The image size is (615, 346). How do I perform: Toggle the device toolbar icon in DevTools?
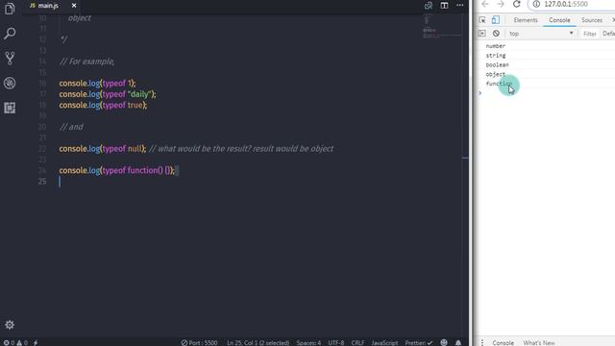(x=496, y=19)
